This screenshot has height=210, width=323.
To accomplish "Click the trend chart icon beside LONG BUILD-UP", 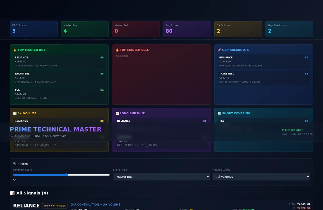I will click(x=117, y=113).
